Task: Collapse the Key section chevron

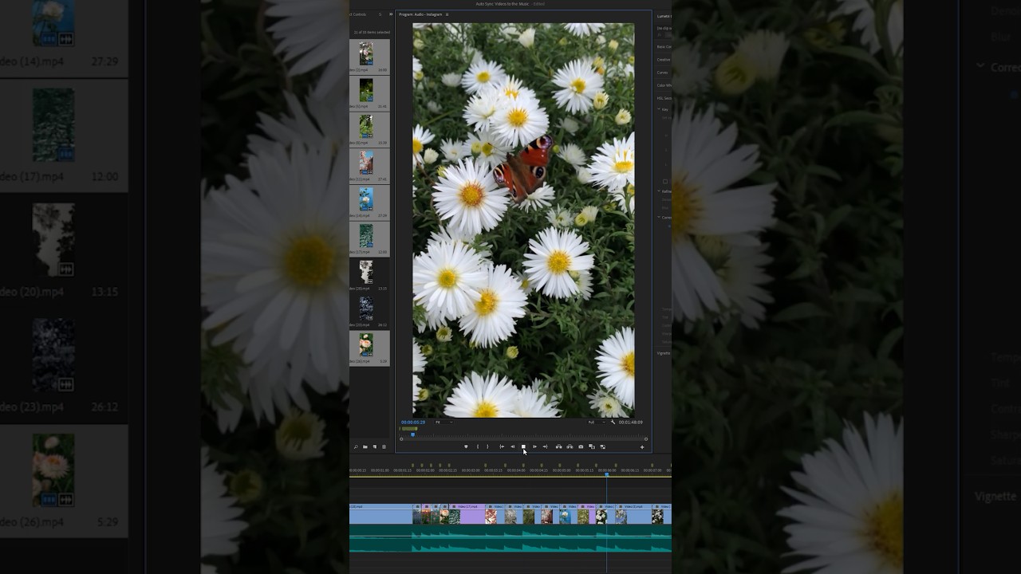Action: coord(659,109)
